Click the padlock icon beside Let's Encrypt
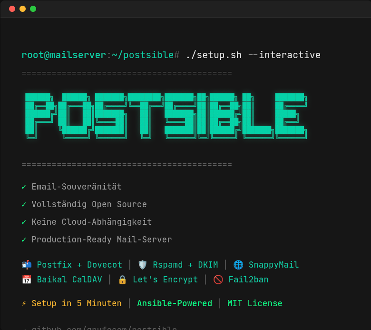371x330 pixels. [122, 280]
